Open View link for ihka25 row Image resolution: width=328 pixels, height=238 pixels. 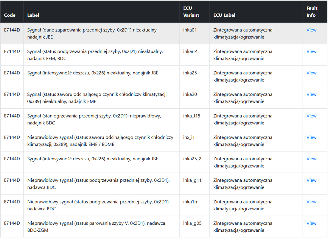[311, 73]
